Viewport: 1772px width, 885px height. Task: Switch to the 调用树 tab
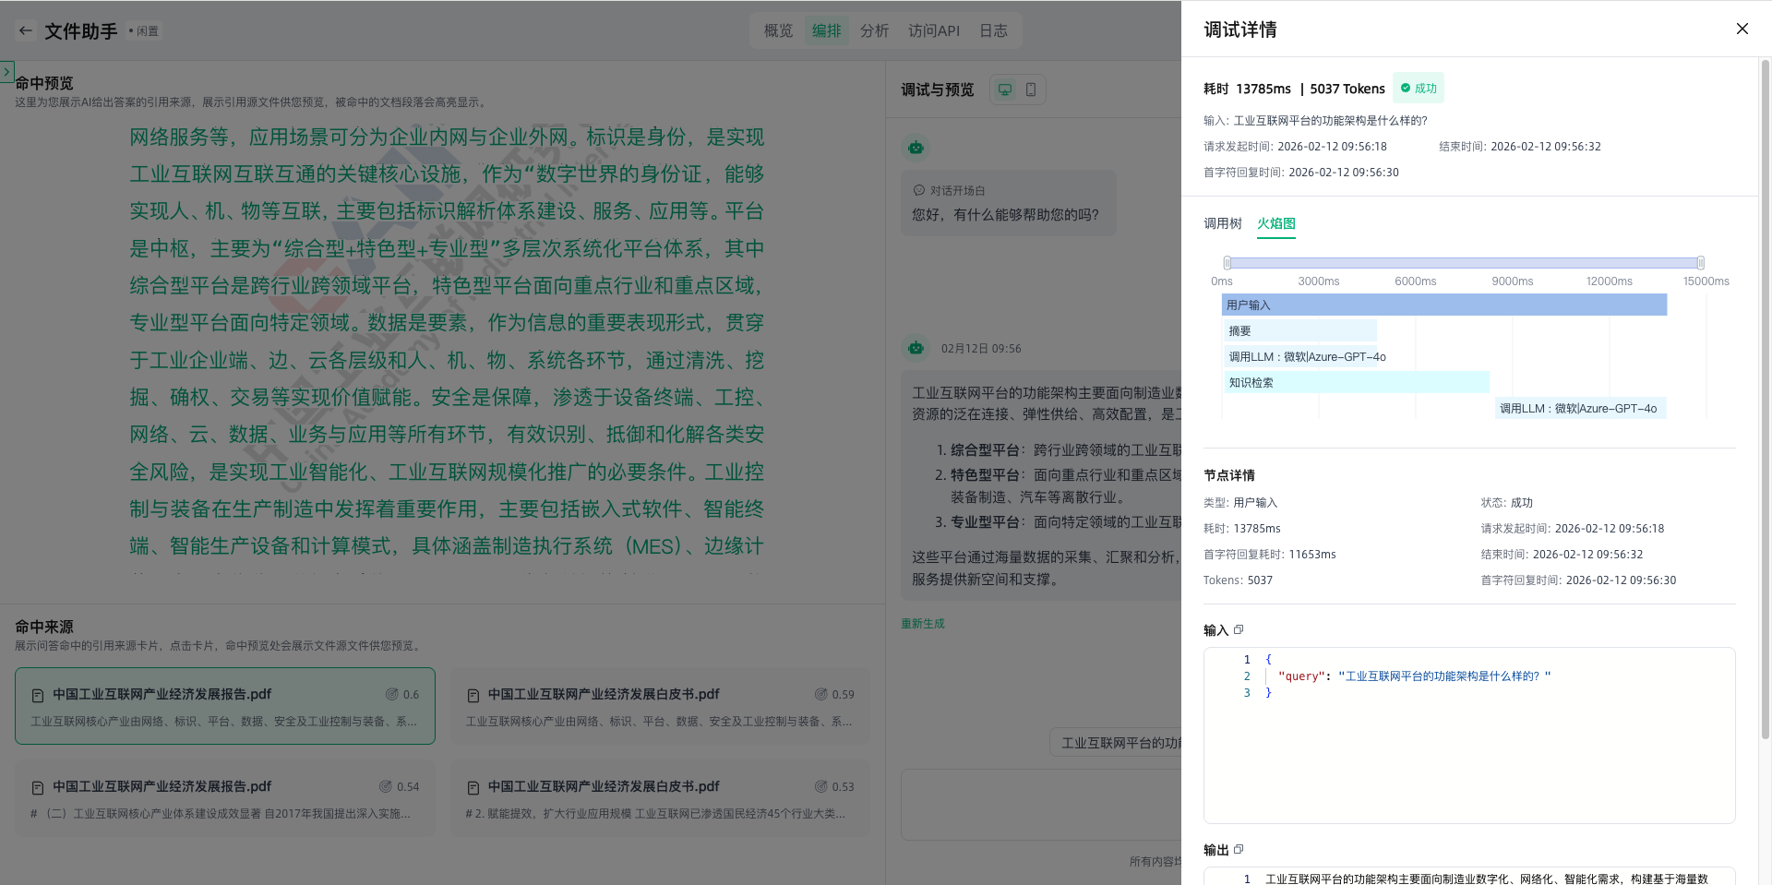tap(1222, 223)
